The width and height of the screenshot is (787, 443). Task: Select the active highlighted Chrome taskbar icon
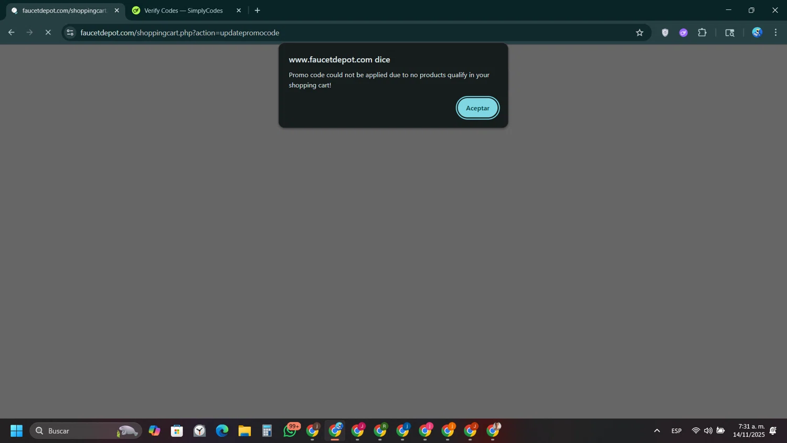point(335,431)
